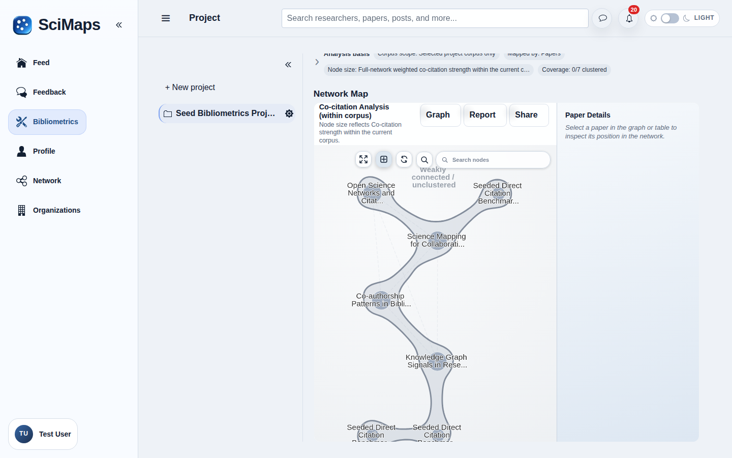Collapse the project list panel
Screen dimensions: 732x458
(x=288, y=65)
